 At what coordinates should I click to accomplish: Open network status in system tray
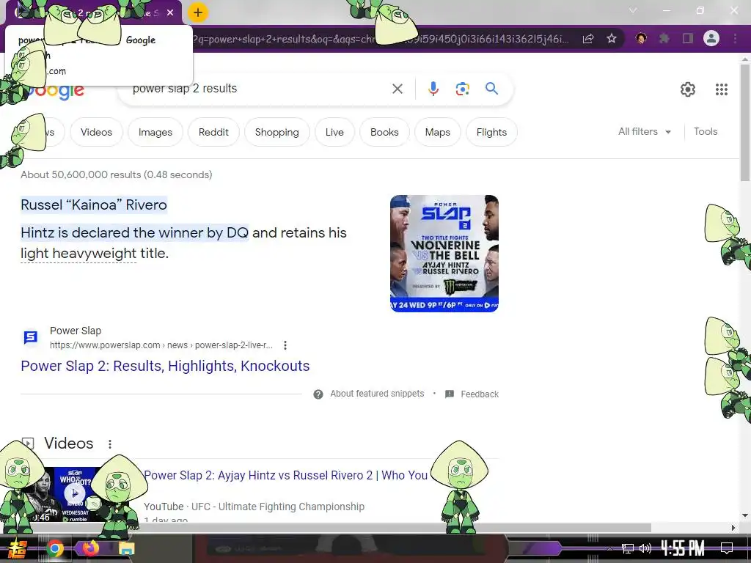628,548
